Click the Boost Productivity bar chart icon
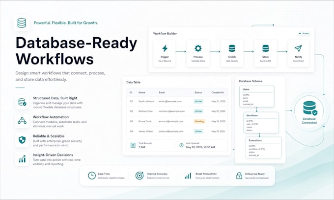The width and height of the screenshot is (334, 200). point(188,176)
